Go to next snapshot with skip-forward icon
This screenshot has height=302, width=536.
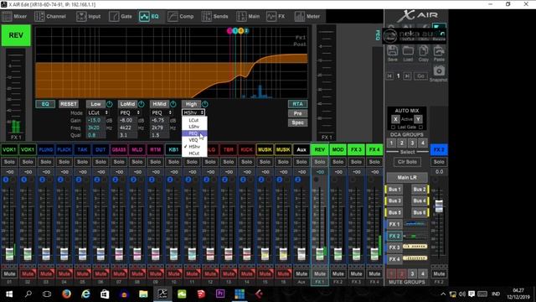tap(407, 76)
